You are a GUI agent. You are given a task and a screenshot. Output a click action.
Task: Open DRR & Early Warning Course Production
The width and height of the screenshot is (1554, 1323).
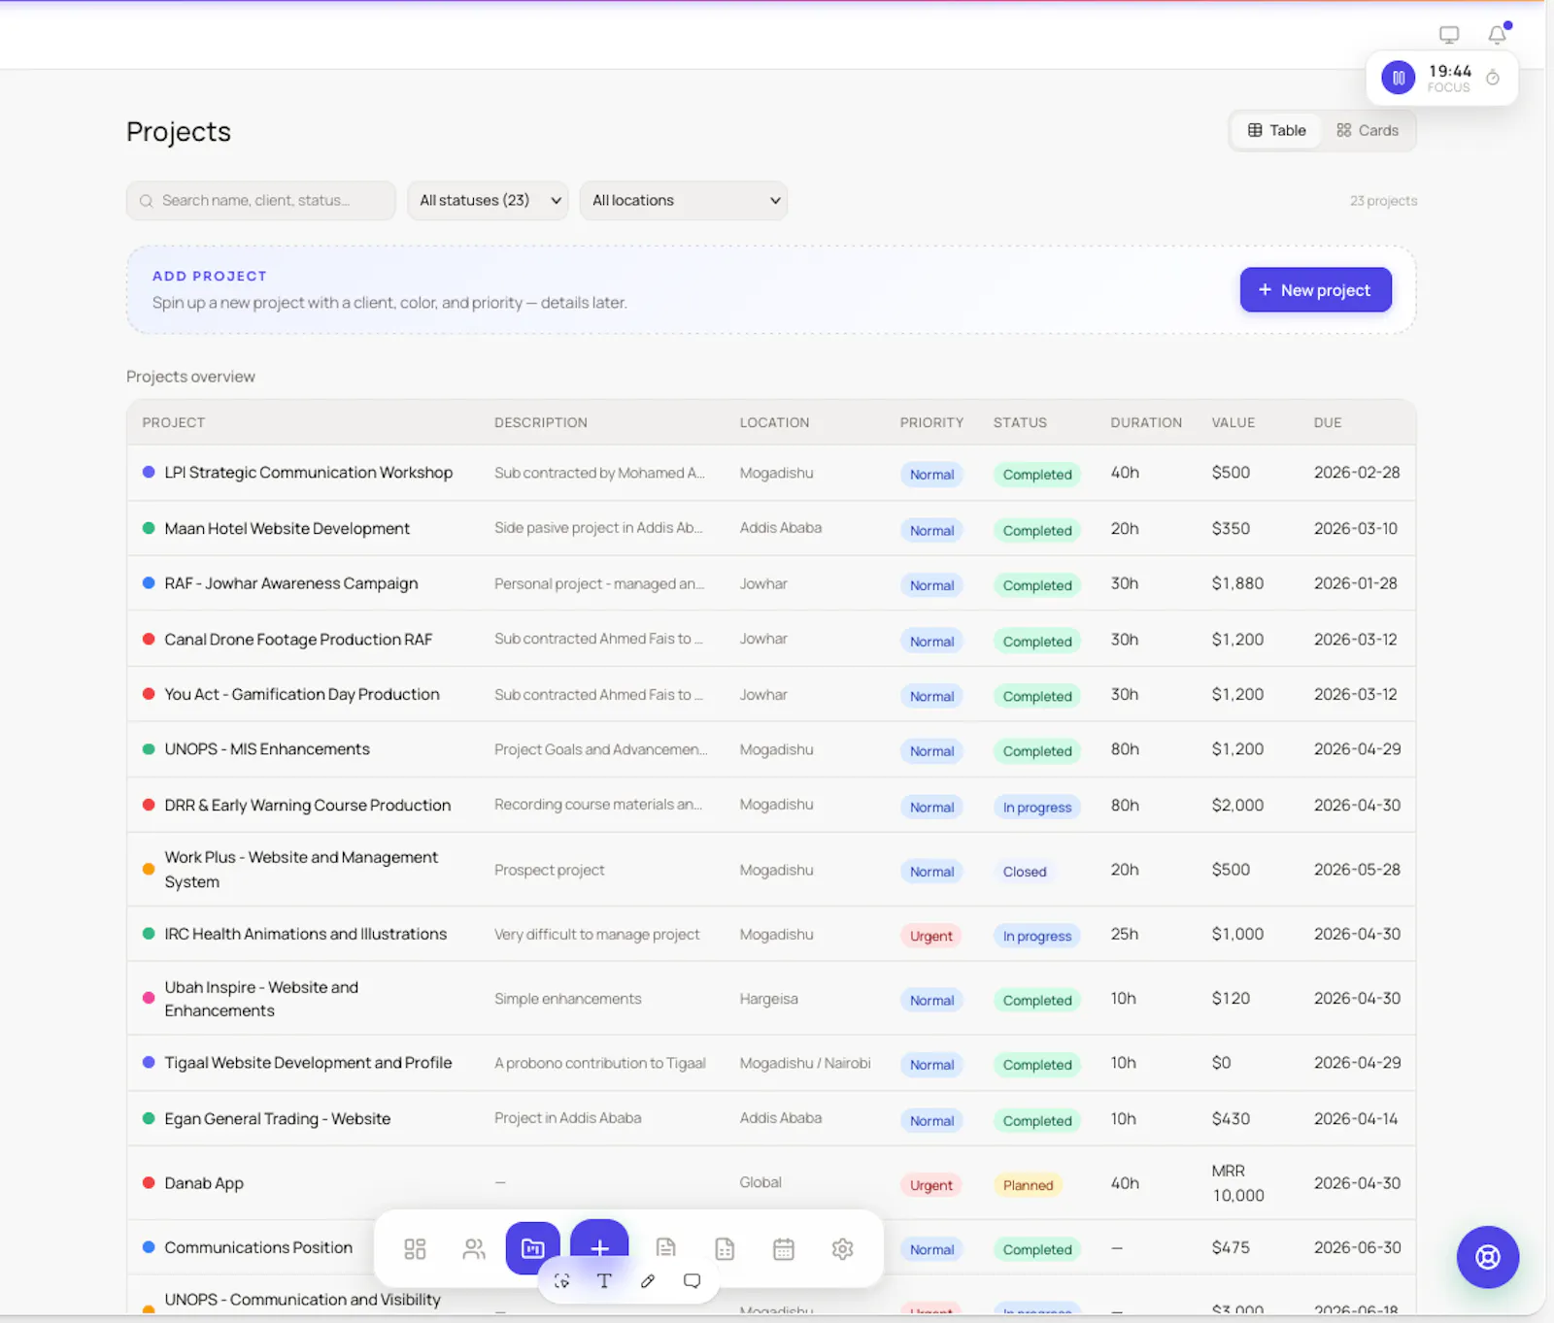coord(307,805)
